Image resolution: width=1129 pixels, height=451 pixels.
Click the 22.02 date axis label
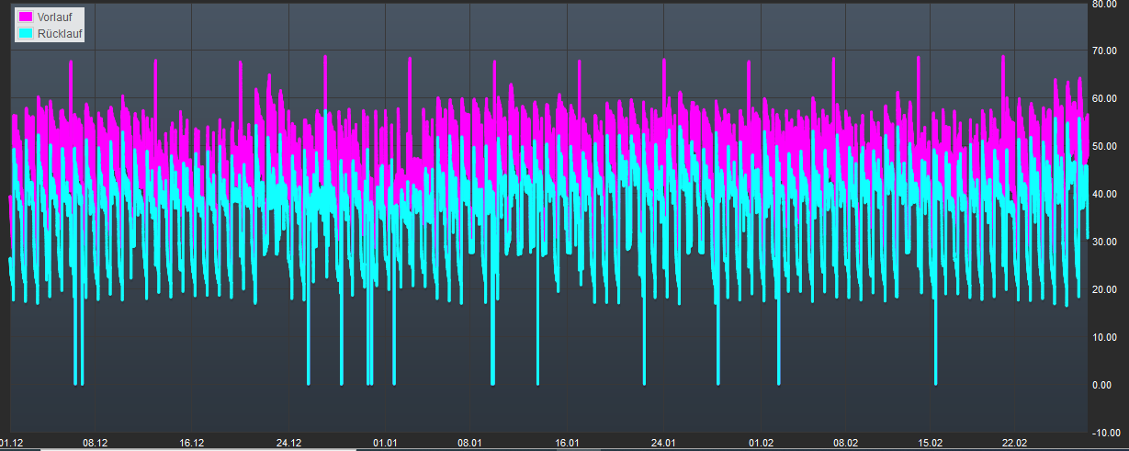[1015, 443]
